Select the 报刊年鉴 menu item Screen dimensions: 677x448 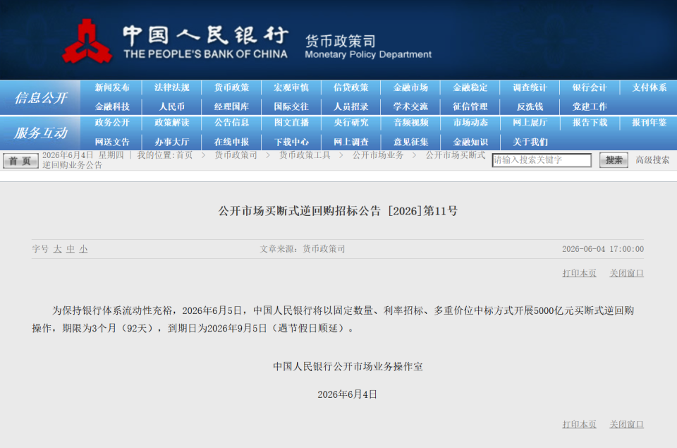coord(649,122)
